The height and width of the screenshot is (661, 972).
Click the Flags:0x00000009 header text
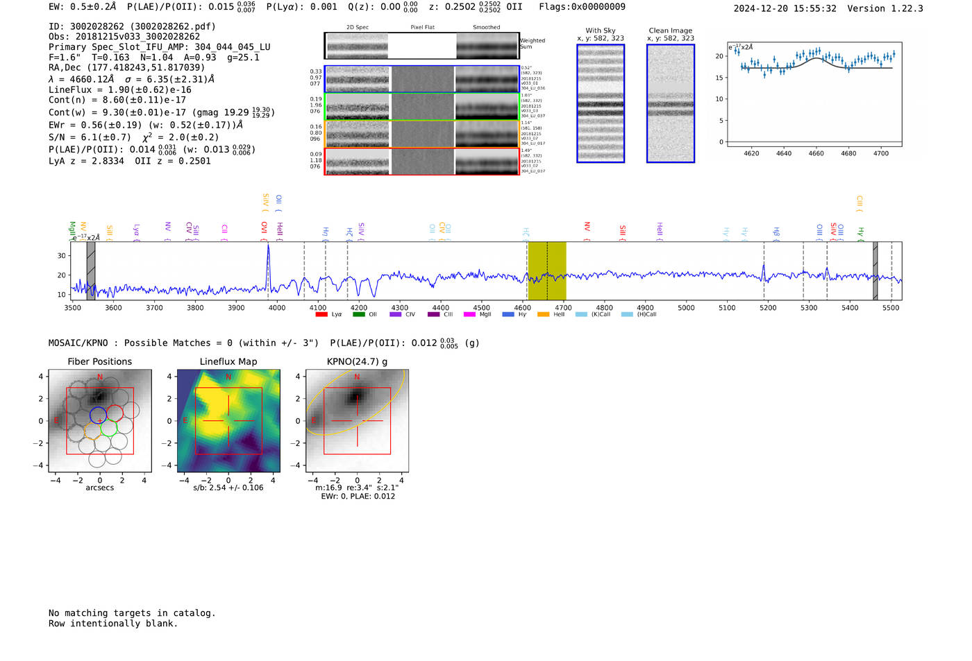point(582,7)
